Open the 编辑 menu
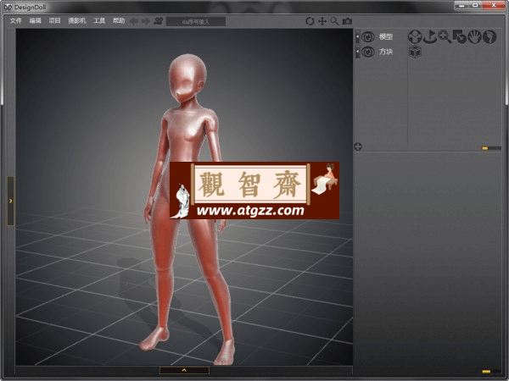The height and width of the screenshot is (381, 509). pos(35,21)
